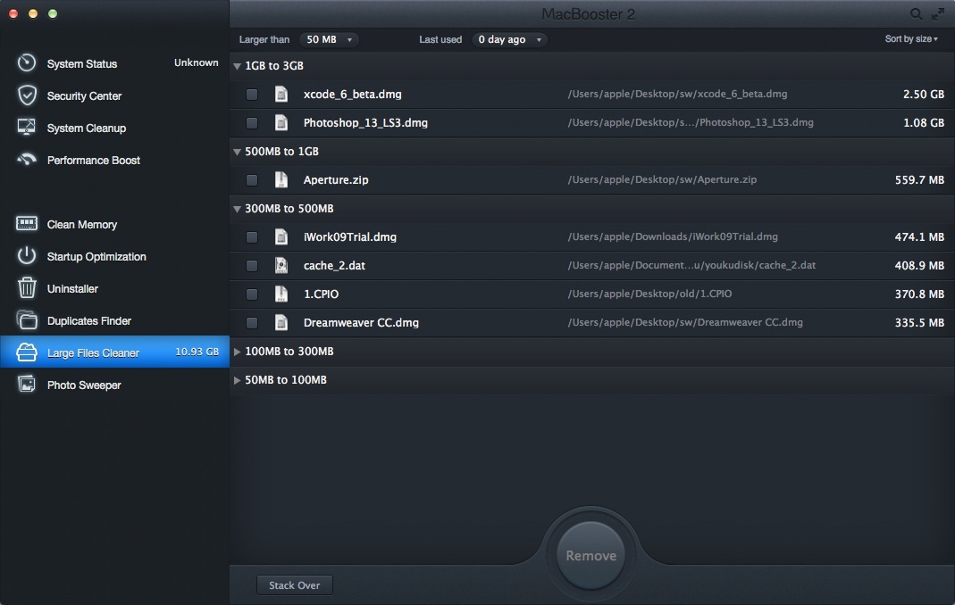Screen dimensions: 955x605
Task: Select the System Cleanup monitor icon
Action: coord(27,128)
